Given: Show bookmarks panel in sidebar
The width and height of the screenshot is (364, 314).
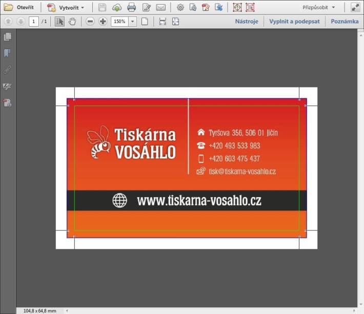Looking at the screenshot, I should tap(7, 53).
